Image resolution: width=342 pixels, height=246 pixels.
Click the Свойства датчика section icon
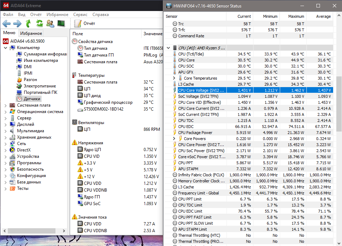[75, 41]
